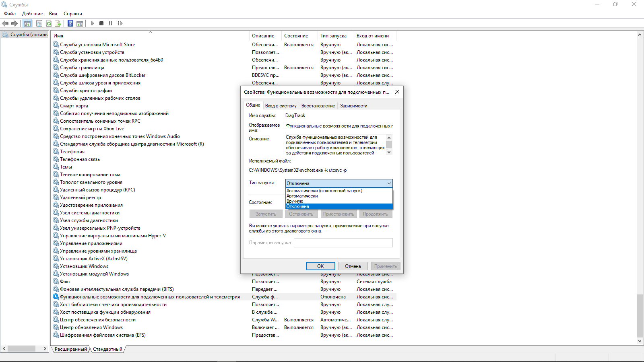Open the Properties toolbar icon
The image size is (644, 362).
pos(39,23)
